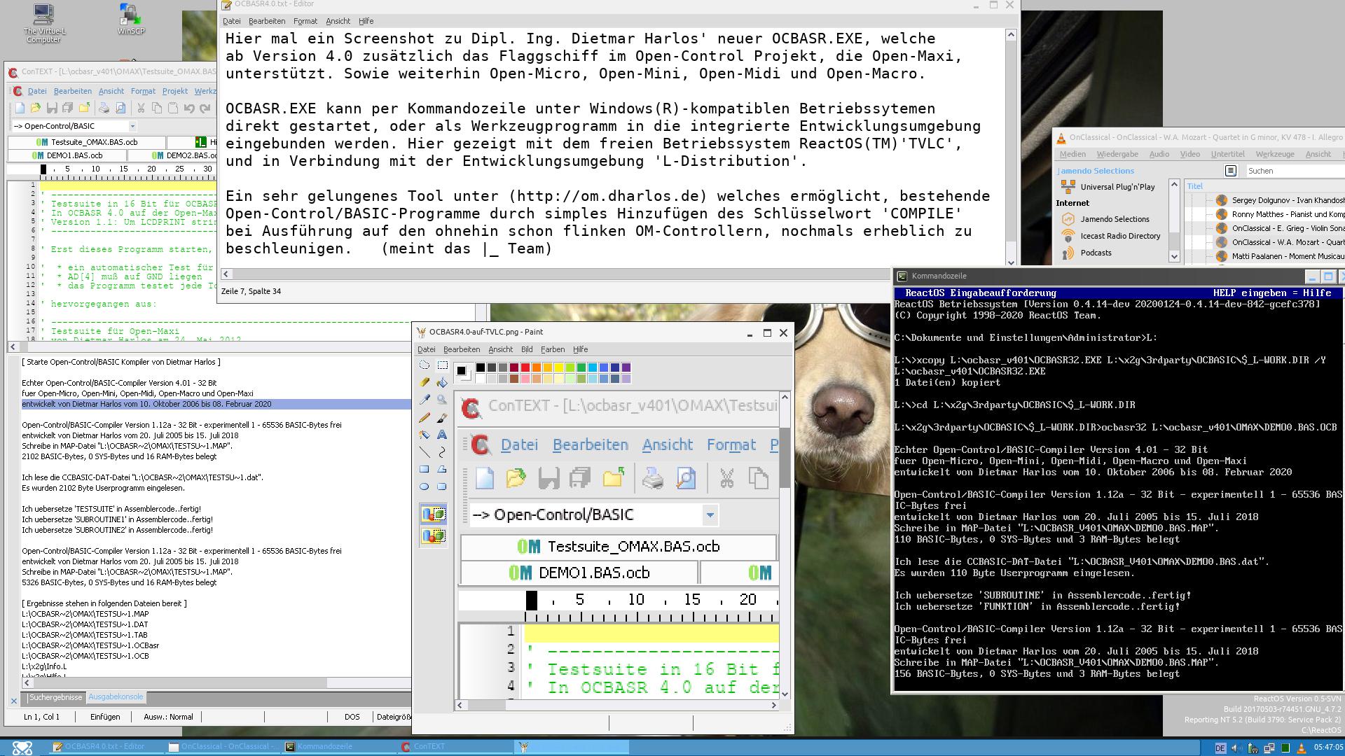Pick the red color swatch in Paint

[525, 367]
